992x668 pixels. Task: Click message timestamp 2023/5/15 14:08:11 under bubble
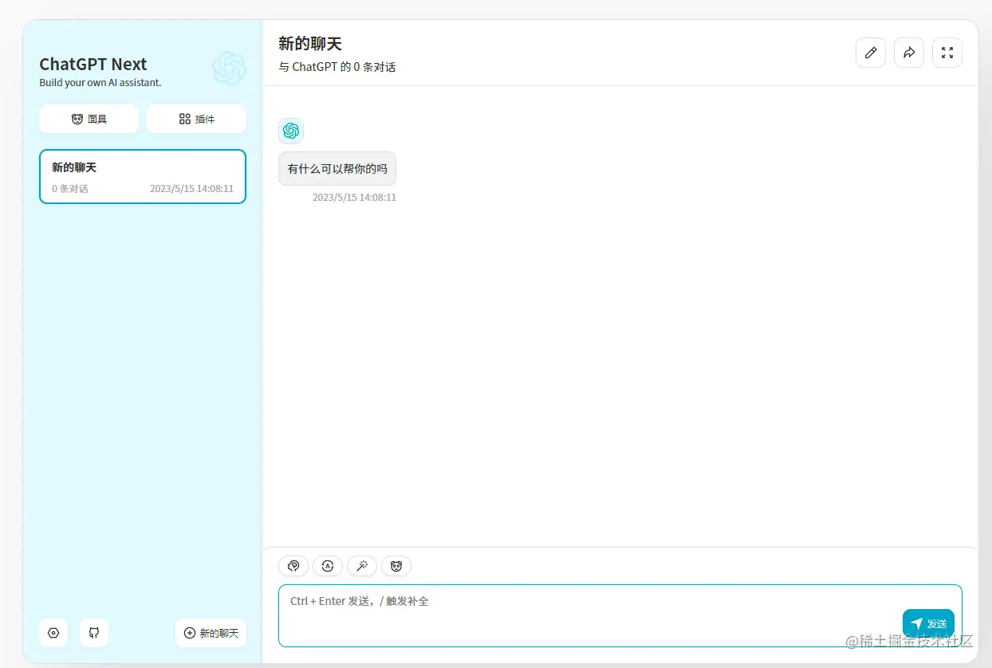tap(354, 197)
